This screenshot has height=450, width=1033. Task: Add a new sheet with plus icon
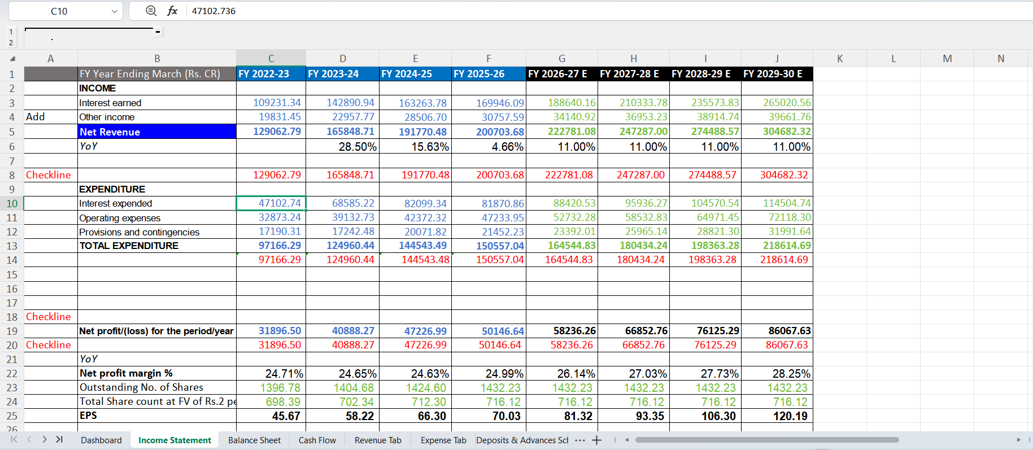click(596, 440)
